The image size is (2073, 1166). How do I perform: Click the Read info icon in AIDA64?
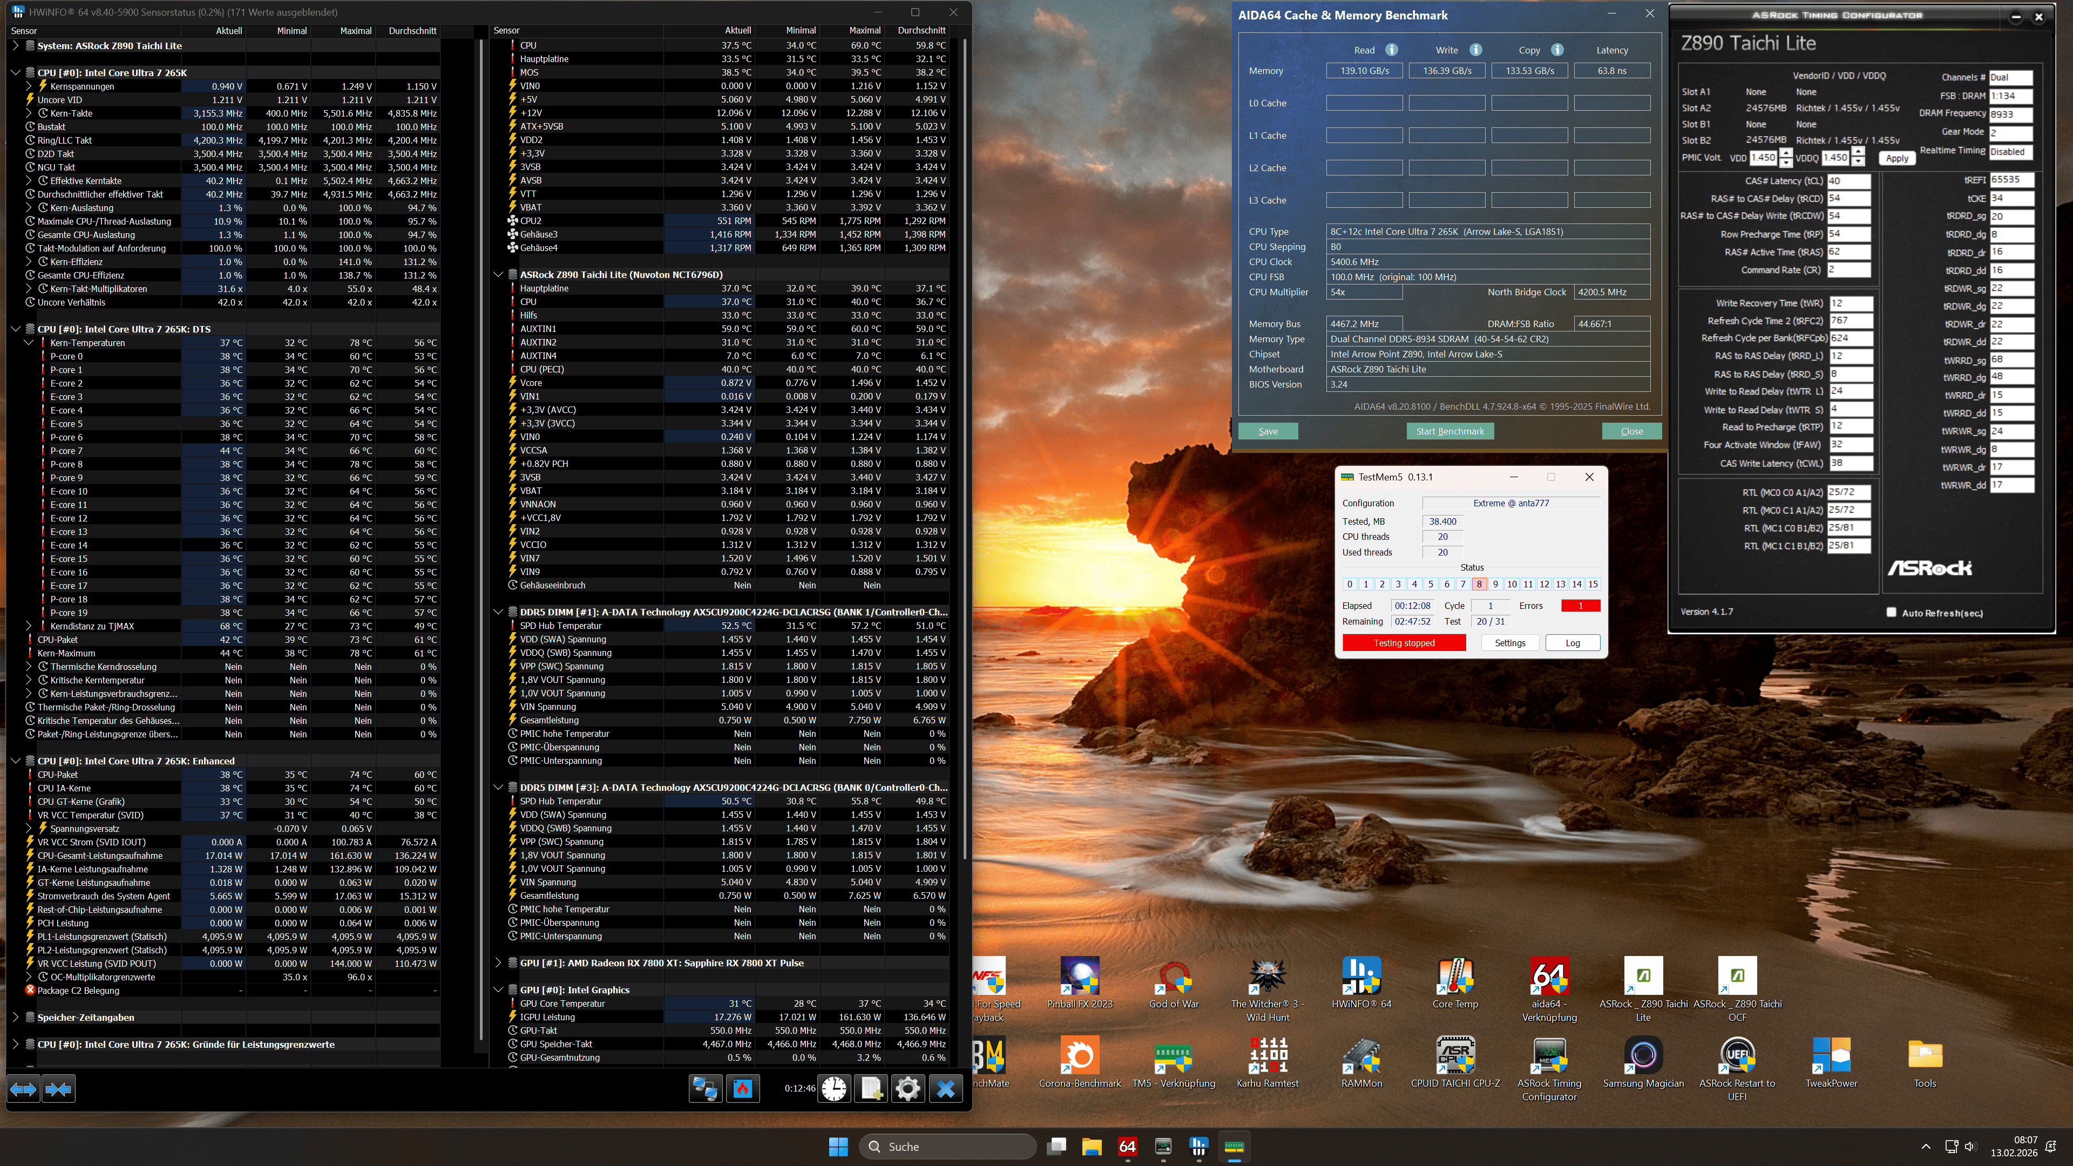click(1391, 50)
